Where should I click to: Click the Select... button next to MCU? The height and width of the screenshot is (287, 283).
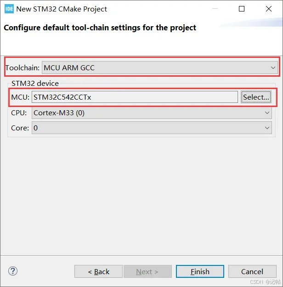pyautogui.click(x=256, y=97)
